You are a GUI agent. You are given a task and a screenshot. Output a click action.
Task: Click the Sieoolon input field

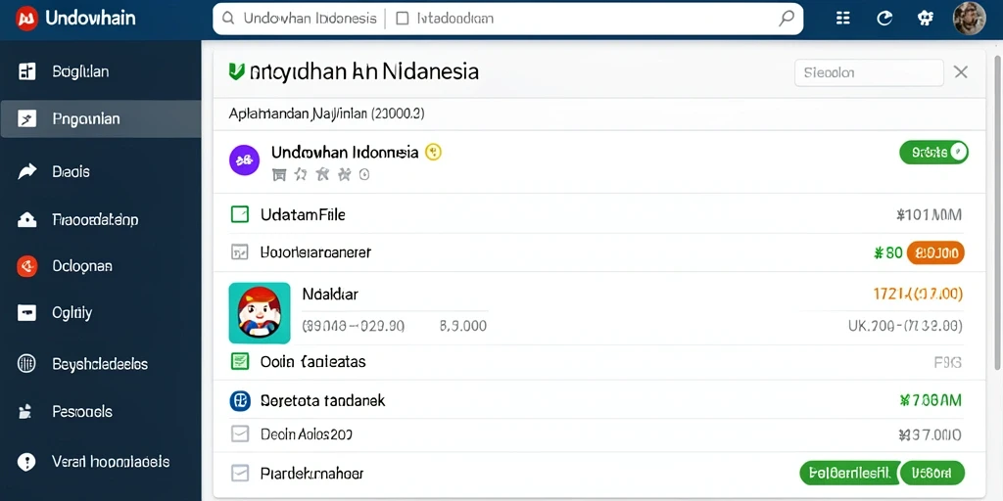(x=869, y=72)
